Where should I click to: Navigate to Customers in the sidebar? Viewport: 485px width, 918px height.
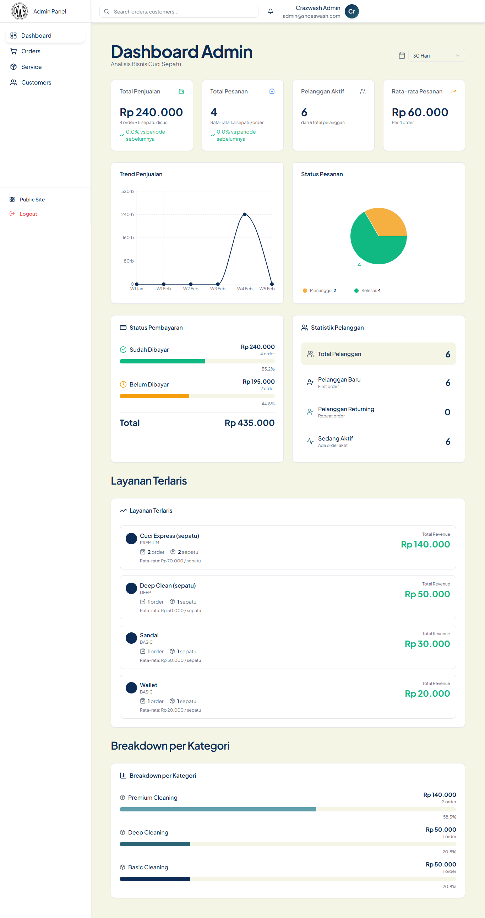coord(45,83)
